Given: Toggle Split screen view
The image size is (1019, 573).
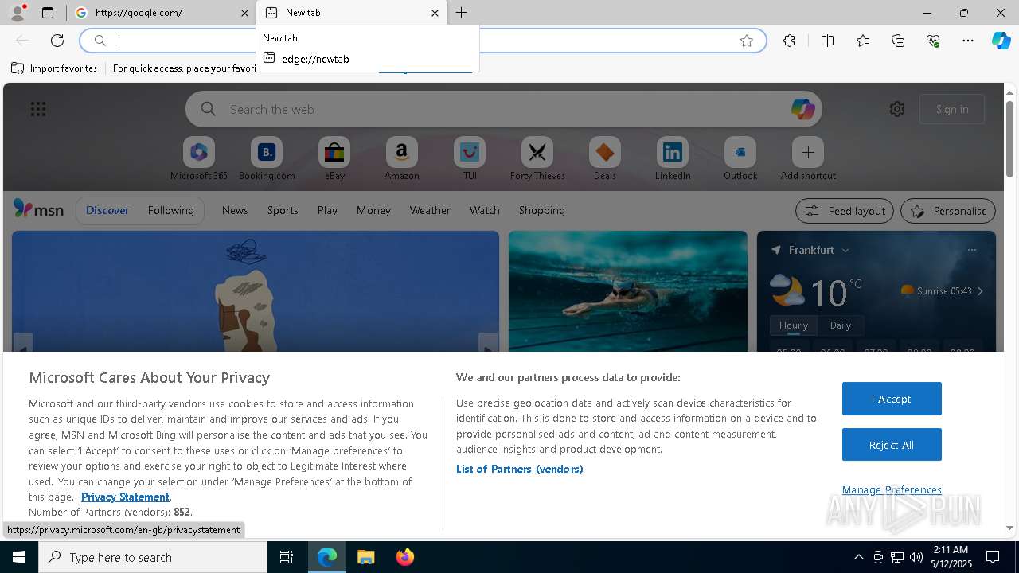Looking at the screenshot, I should pyautogui.click(x=827, y=41).
